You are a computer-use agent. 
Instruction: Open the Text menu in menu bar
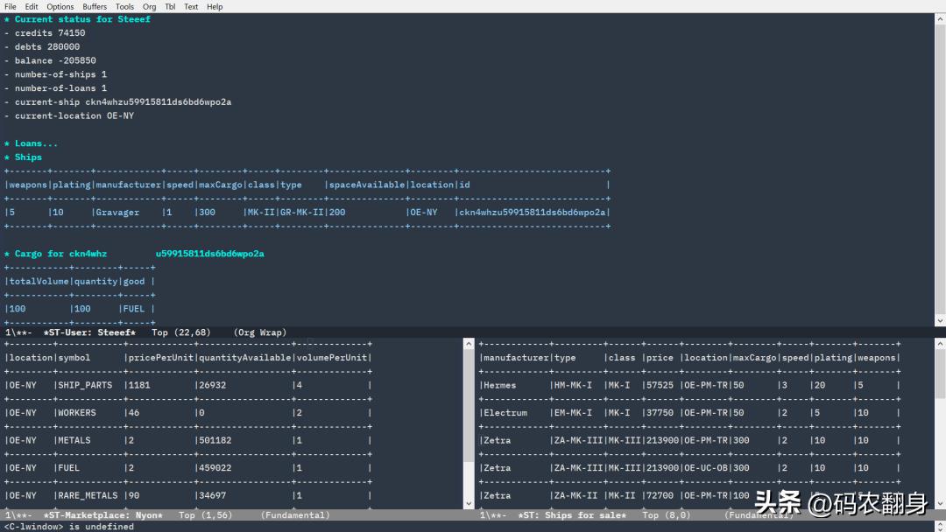coord(191,6)
